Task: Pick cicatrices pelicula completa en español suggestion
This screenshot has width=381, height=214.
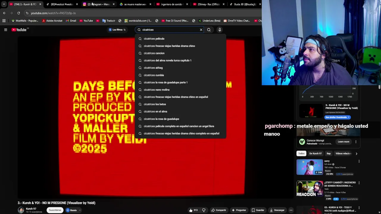Action: [180, 126]
